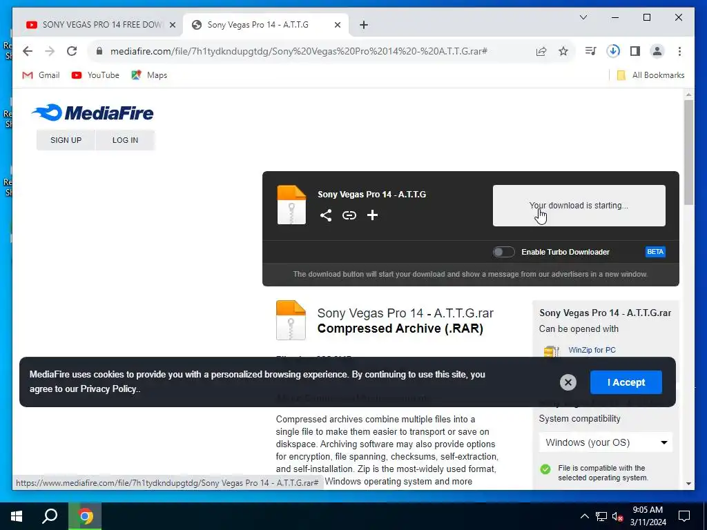Open the Windows (your OS) dropdown

pos(606,442)
